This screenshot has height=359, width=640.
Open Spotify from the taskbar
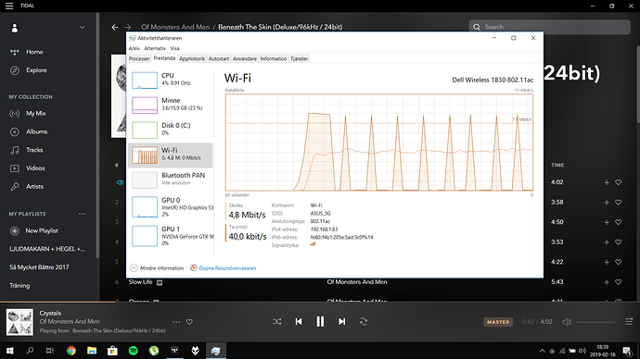(x=133, y=351)
